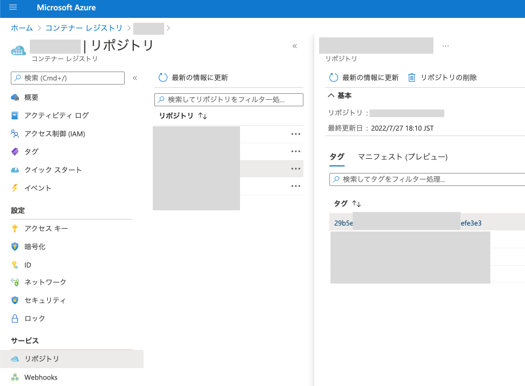Open タグ in the sidebar

coord(31,152)
